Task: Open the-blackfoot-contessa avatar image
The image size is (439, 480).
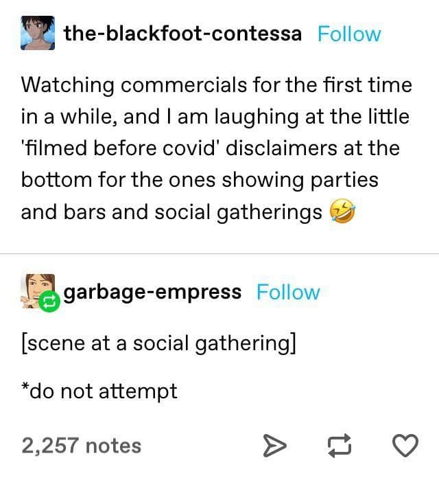Action: [x=38, y=33]
